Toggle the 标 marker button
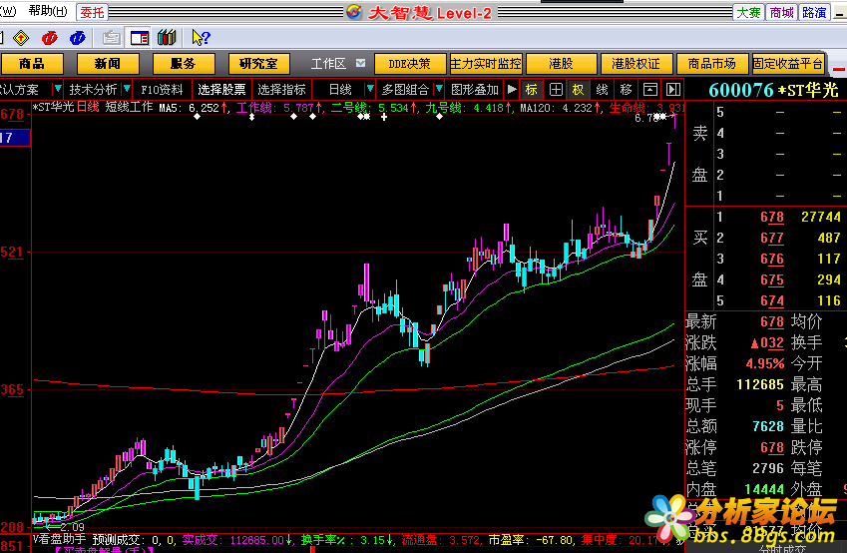The height and width of the screenshot is (553, 847). [x=532, y=90]
